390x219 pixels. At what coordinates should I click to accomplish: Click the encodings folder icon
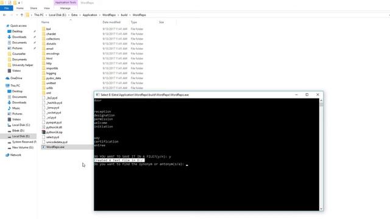click(x=43, y=54)
